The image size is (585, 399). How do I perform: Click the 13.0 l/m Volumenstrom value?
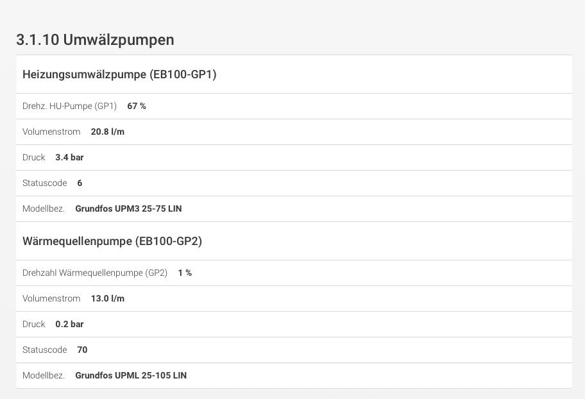click(108, 298)
